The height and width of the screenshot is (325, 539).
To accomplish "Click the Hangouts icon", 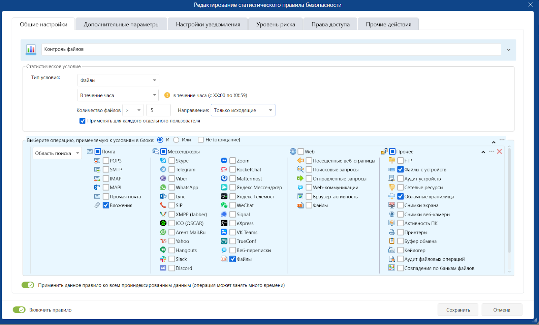I will click(x=163, y=250).
